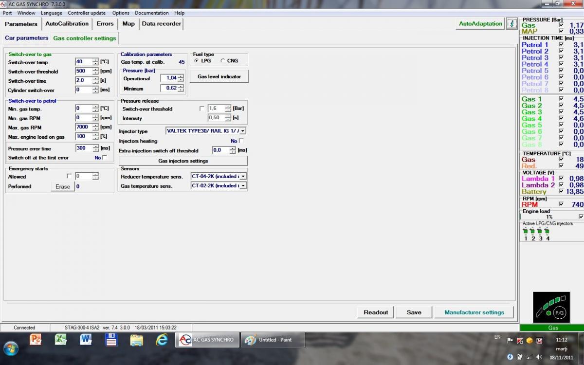Open Reducer temperature sens. dropdown
The width and height of the screenshot is (584, 365).
coord(243,176)
